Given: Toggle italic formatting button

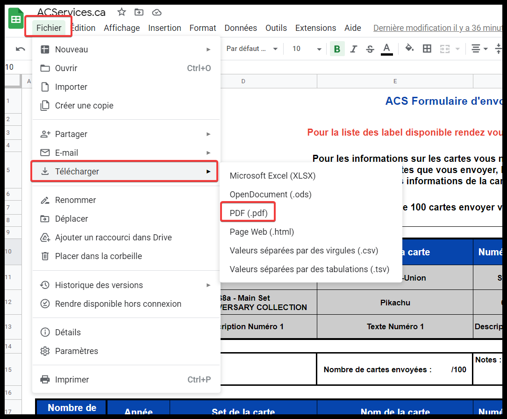Looking at the screenshot, I should pyautogui.click(x=354, y=49).
